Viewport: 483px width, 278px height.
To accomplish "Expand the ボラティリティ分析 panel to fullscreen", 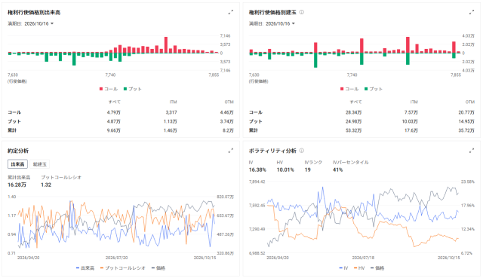I will pos(472,151).
